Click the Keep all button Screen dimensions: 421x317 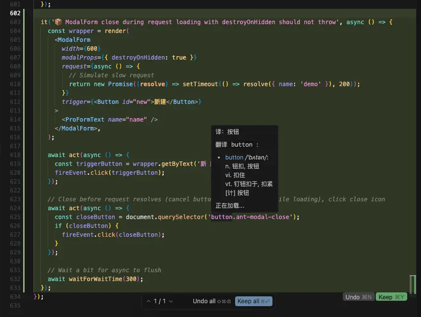(x=253, y=301)
